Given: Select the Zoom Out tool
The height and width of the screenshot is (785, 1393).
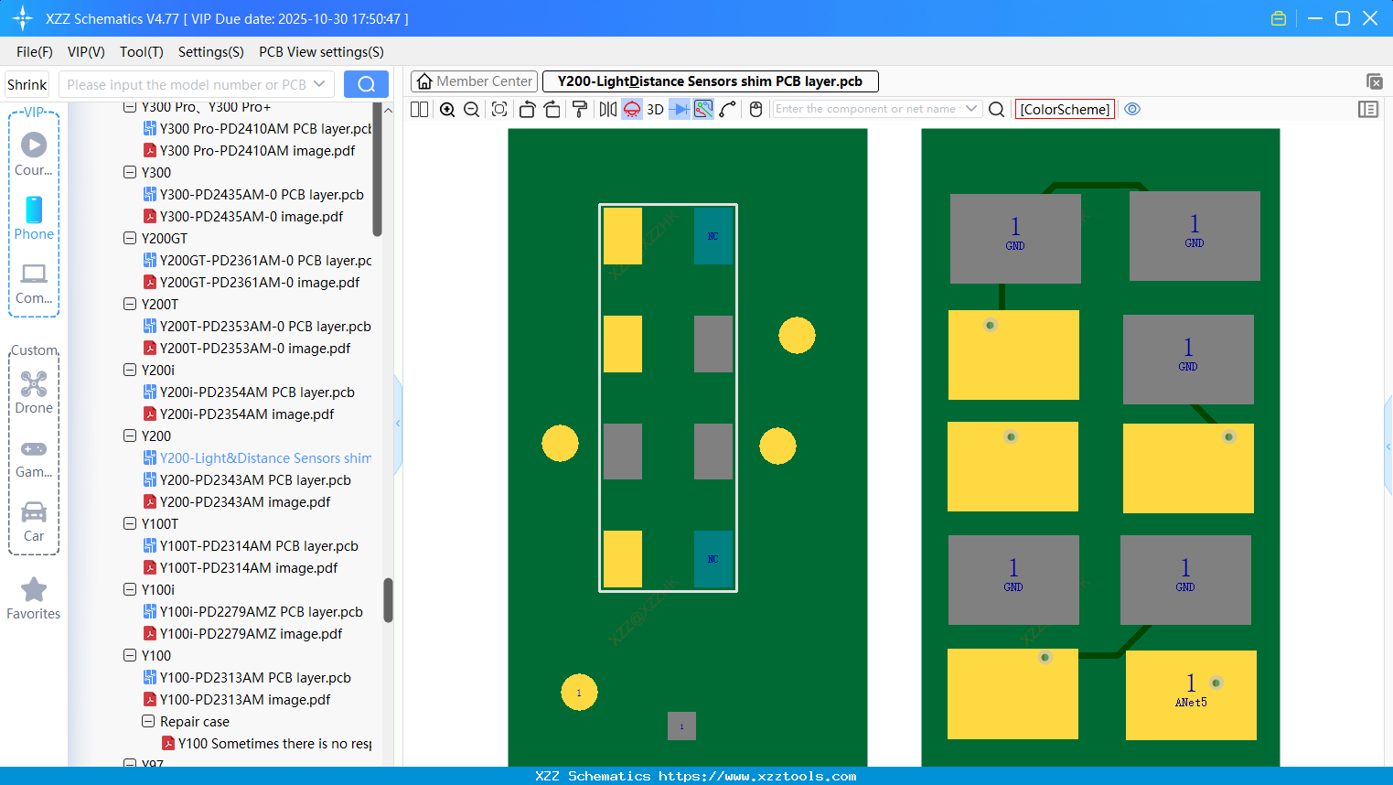Looking at the screenshot, I should click(471, 109).
